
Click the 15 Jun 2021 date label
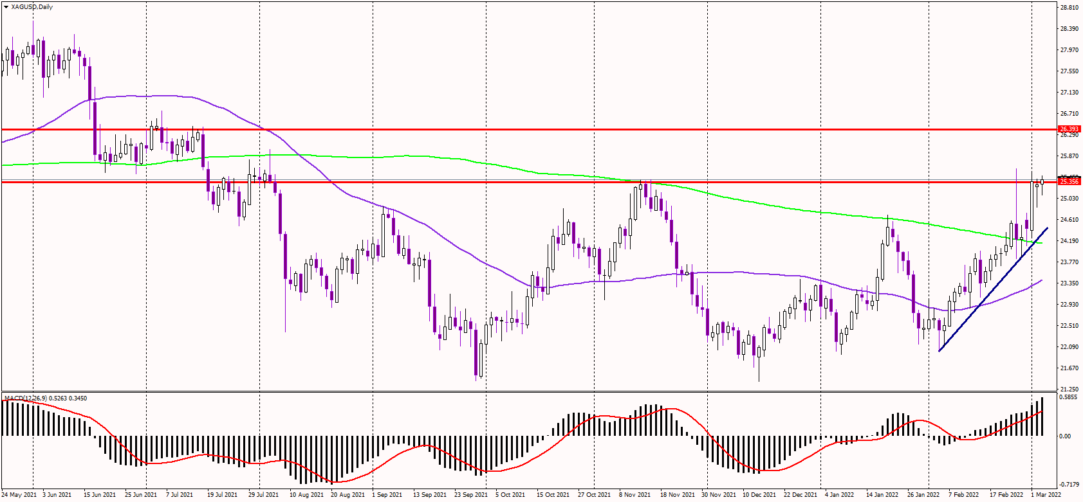click(x=100, y=495)
